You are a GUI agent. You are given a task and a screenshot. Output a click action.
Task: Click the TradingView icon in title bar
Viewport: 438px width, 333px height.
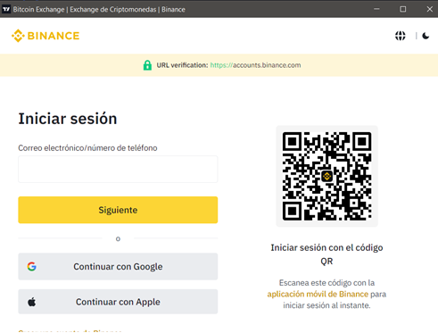point(6,9)
